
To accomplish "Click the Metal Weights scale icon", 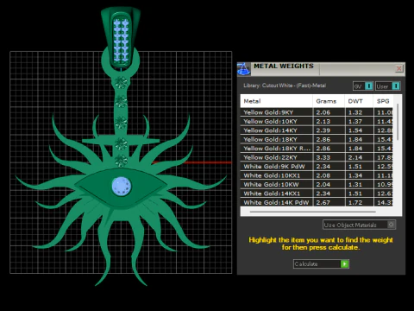I will click(x=243, y=69).
